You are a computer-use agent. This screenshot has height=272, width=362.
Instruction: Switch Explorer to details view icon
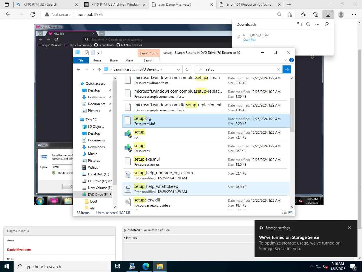point(284,212)
